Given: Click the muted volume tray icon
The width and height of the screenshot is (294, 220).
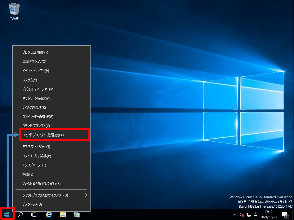Looking at the screenshot, I should point(242,215).
